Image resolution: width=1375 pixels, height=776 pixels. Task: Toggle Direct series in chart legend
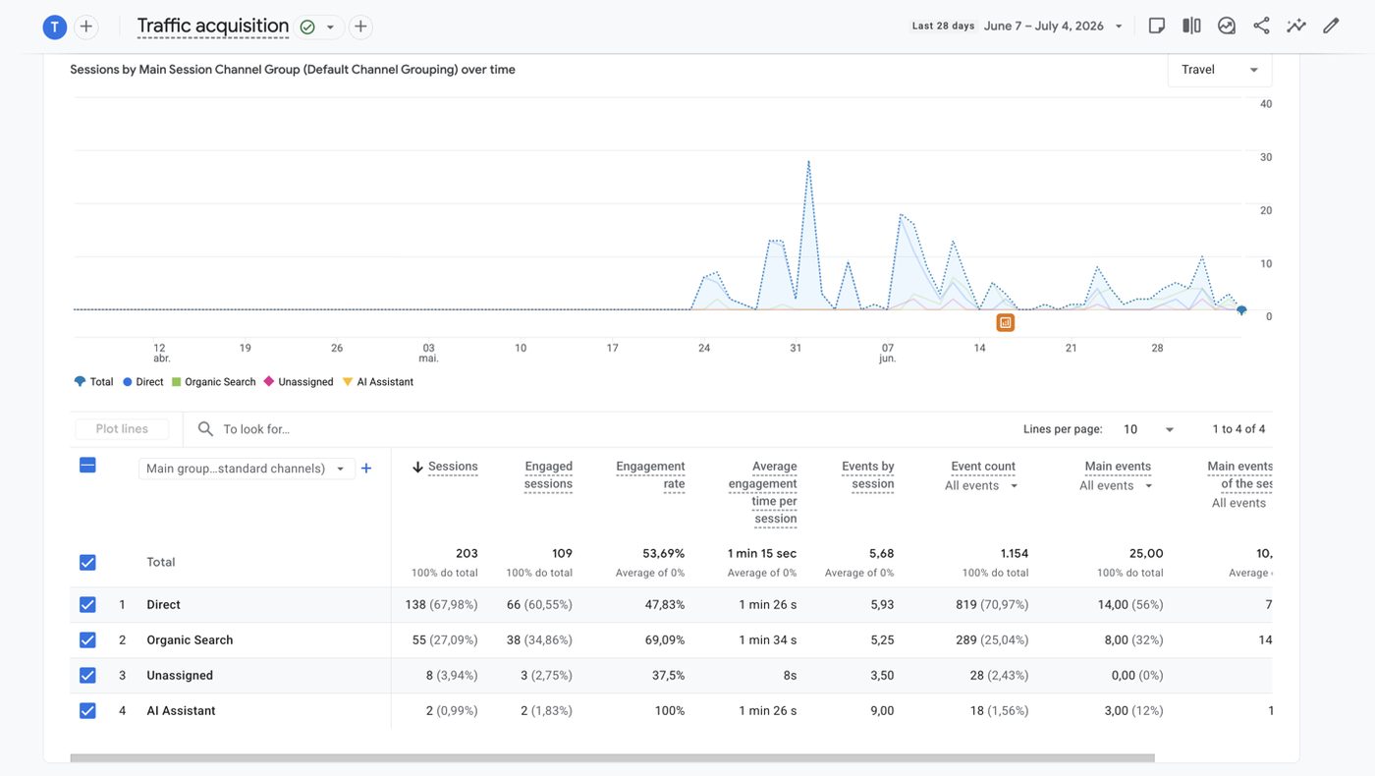[x=143, y=382]
